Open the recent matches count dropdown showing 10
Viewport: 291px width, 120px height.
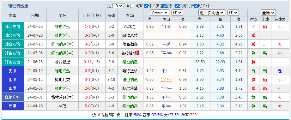pyautogui.click(x=118, y=6)
